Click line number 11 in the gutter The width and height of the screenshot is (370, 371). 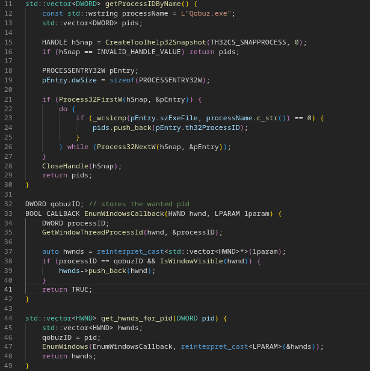click(x=8, y=4)
